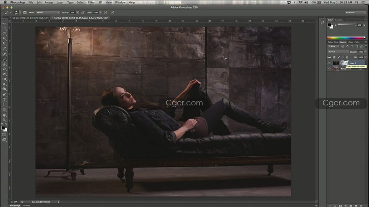This screenshot has height=207, width=369.
Task: Open the Filter menu
Action: (x=91, y=3)
